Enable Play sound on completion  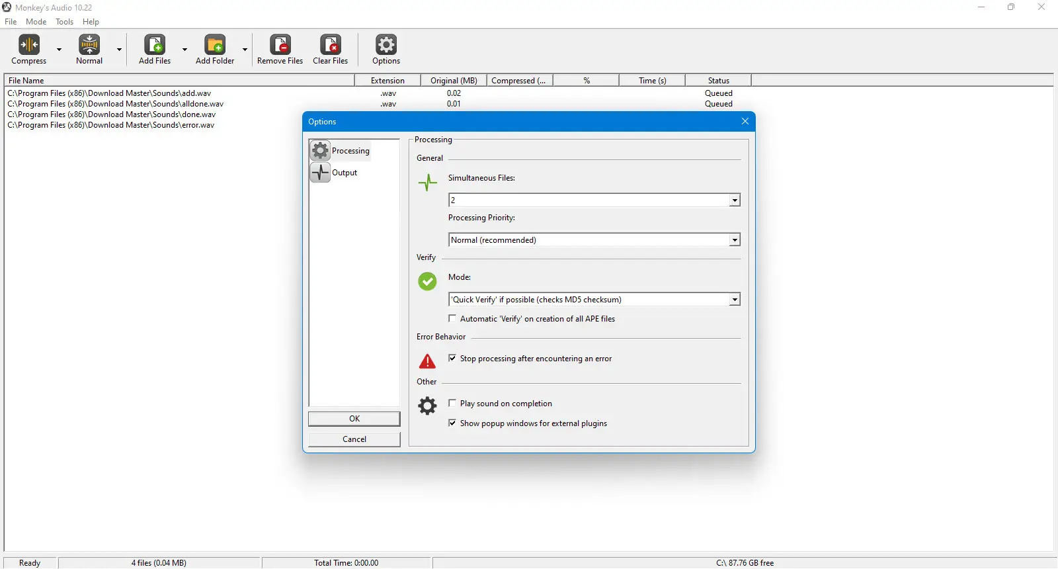click(452, 403)
